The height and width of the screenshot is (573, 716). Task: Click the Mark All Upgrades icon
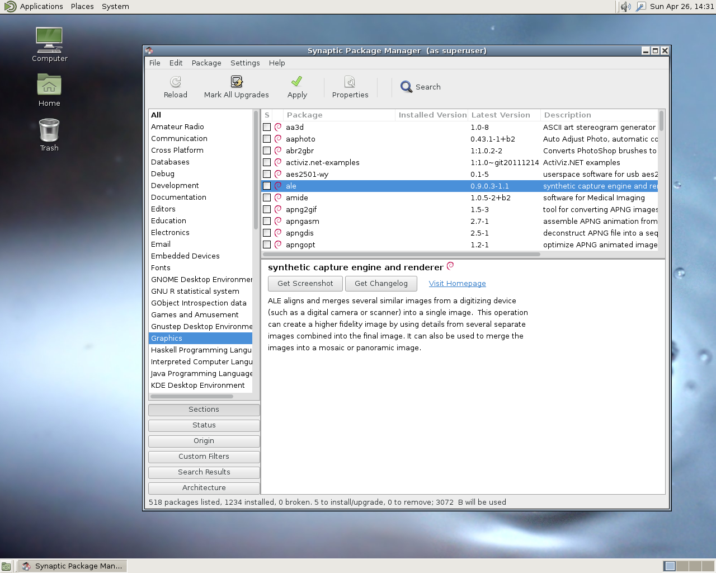(x=237, y=82)
